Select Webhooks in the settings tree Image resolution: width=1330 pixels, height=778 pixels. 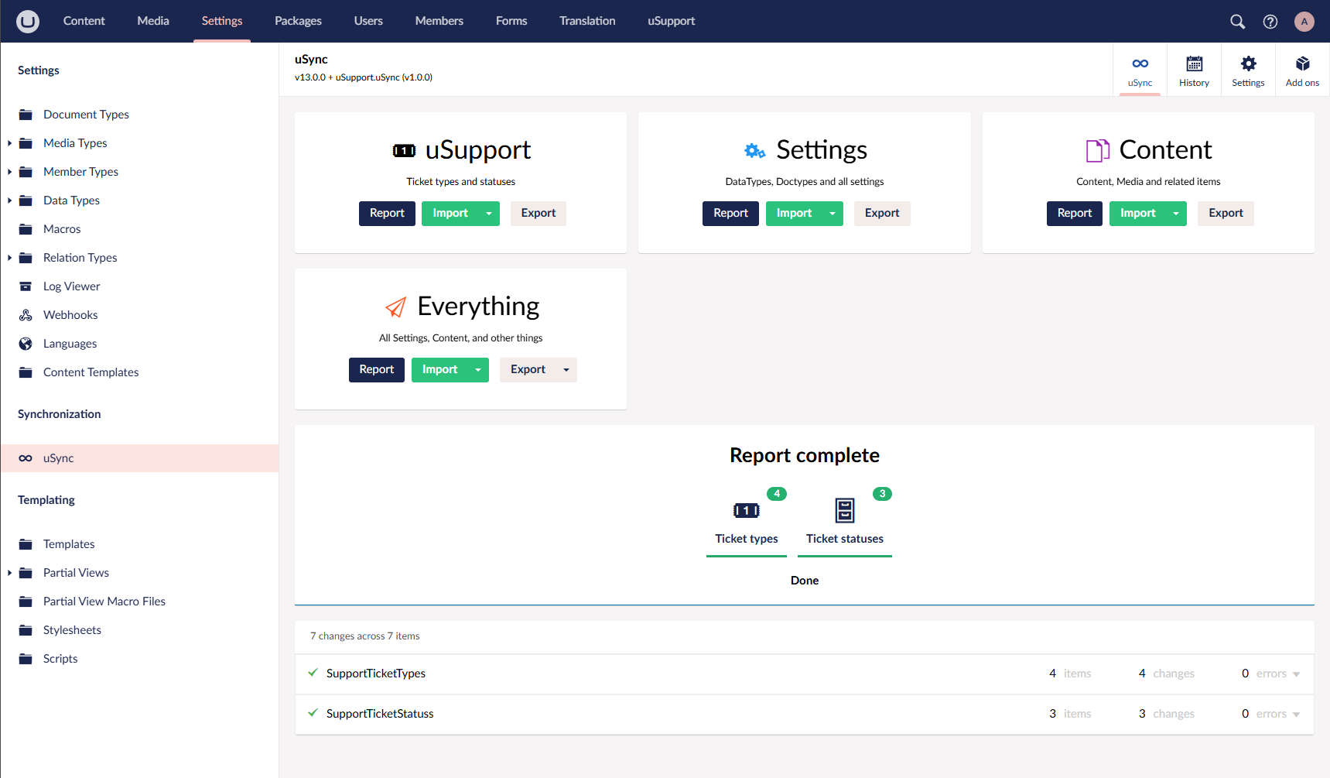click(x=70, y=315)
